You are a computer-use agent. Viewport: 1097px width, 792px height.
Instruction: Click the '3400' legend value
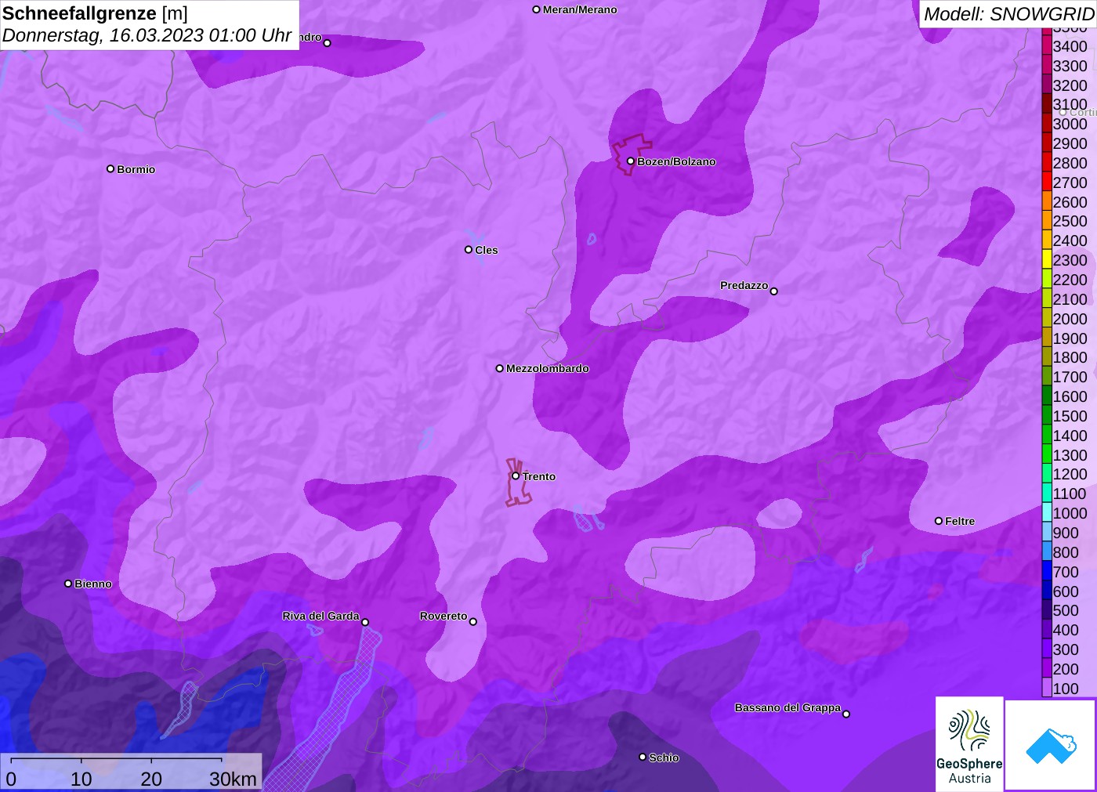pyautogui.click(x=1070, y=46)
